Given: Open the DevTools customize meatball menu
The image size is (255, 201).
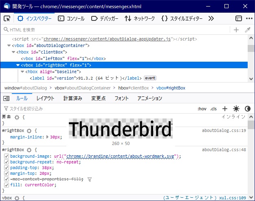Looking at the screenshot, I should tap(248, 18).
